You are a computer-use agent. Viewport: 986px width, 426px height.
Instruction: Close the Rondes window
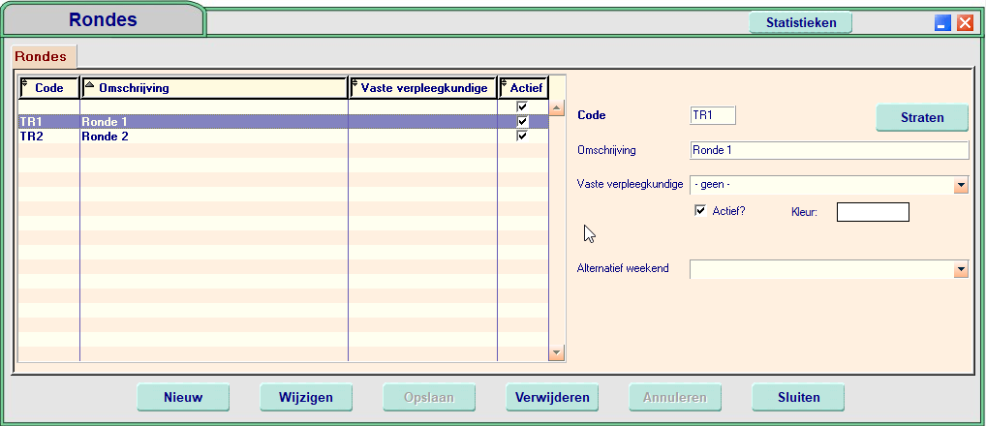tap(965, 23)
